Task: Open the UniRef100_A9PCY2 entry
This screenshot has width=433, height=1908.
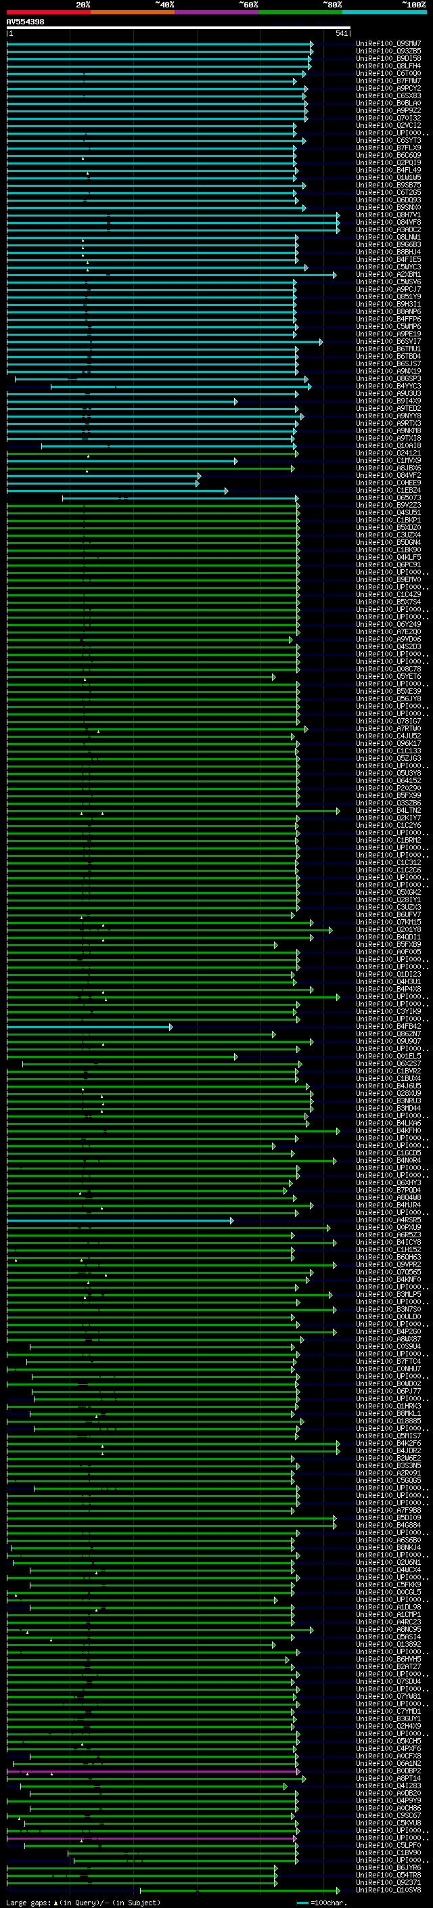Action: [388, 88]
